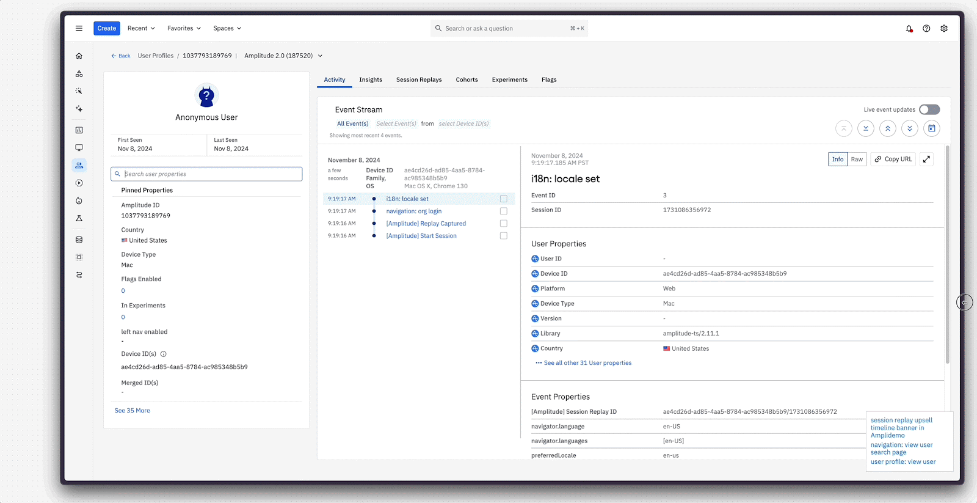
Task: Check the navigation: org login checkbox
Action: click(x=504, y=211)
